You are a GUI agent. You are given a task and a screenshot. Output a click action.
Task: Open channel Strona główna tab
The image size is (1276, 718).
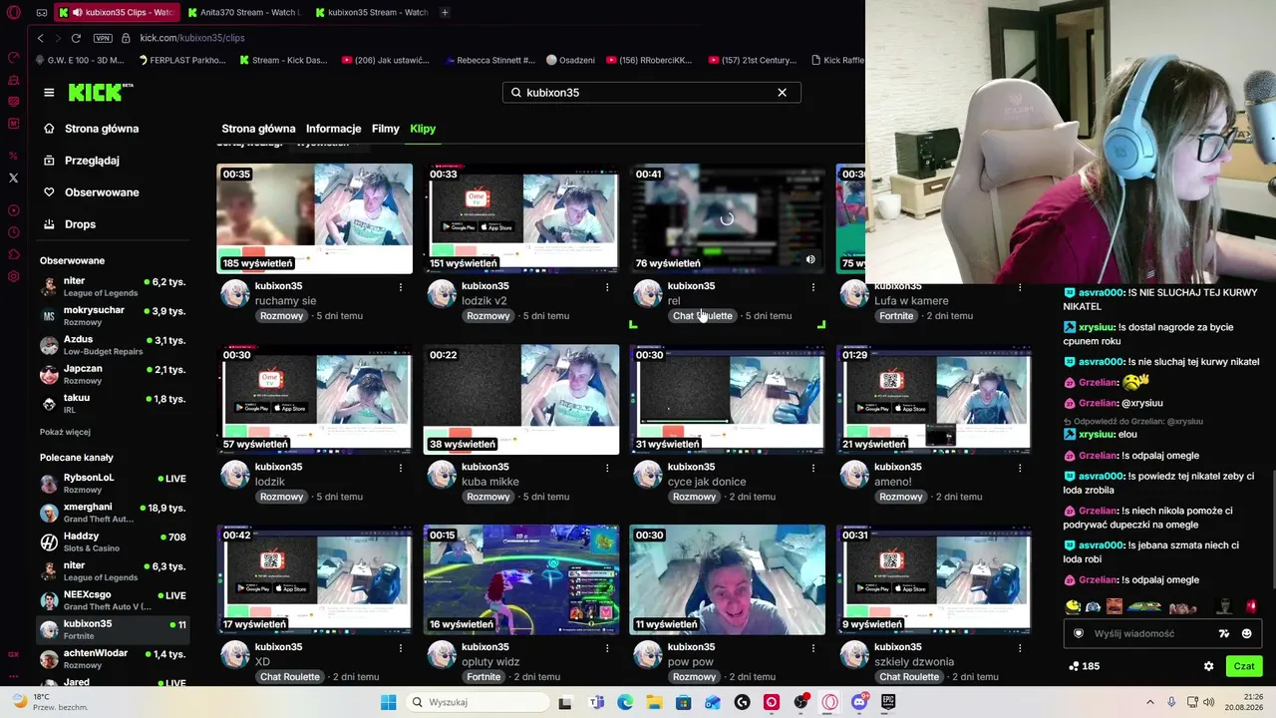pos(258,129)
